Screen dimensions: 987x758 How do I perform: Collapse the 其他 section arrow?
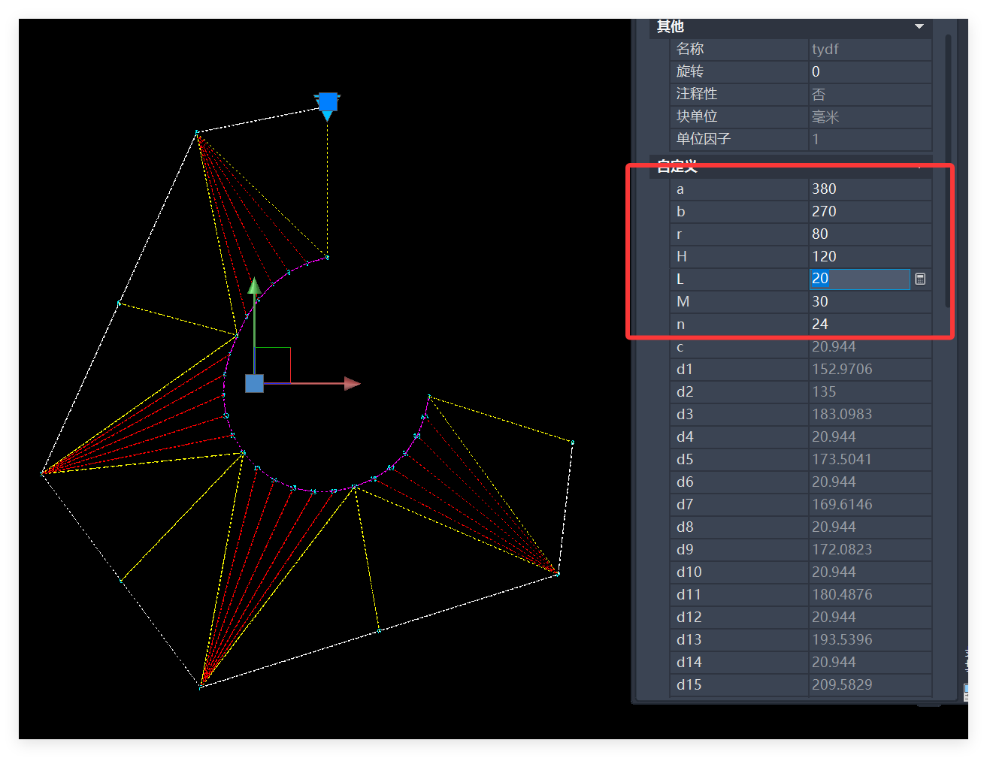(x=919, y=26)
